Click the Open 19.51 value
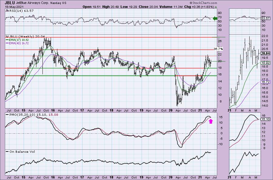 pyautogui.click(x=92, y=7)
